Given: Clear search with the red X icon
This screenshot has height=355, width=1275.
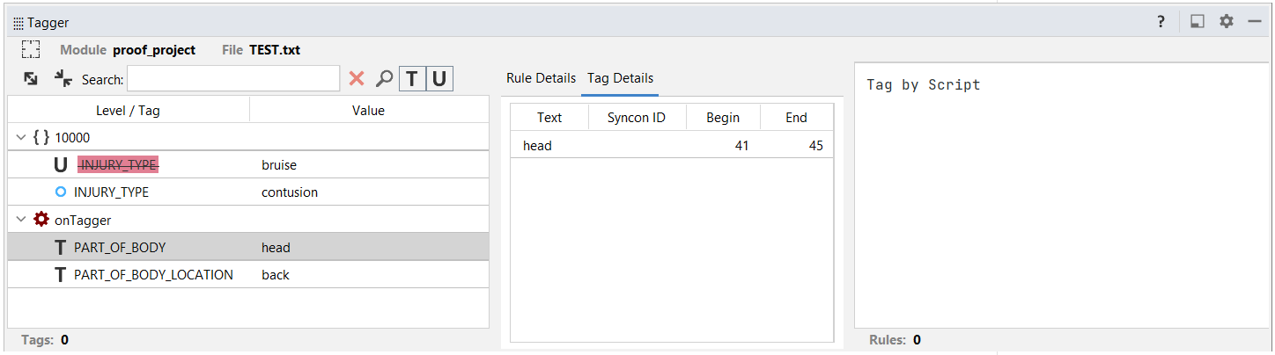Looking at the screenshot, I should (x=357, y=79).
